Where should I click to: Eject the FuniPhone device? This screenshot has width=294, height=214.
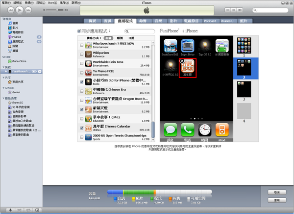(x=40, y=72)
